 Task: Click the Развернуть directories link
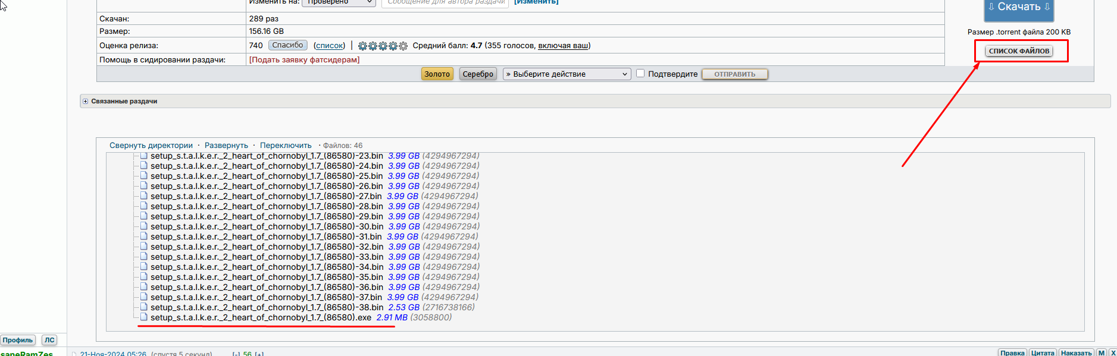click(x=226, y=146)
